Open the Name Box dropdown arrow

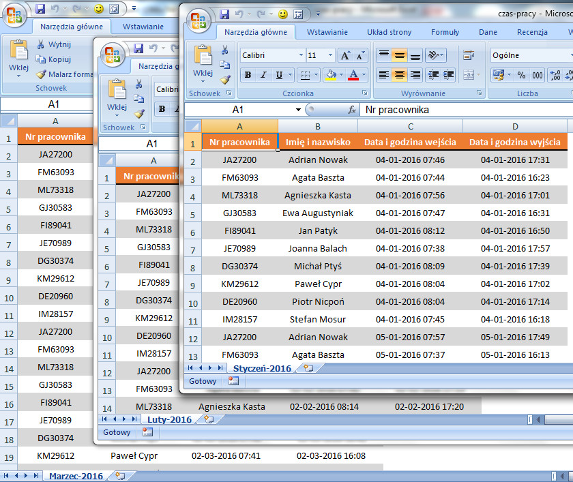coord(298,109)
